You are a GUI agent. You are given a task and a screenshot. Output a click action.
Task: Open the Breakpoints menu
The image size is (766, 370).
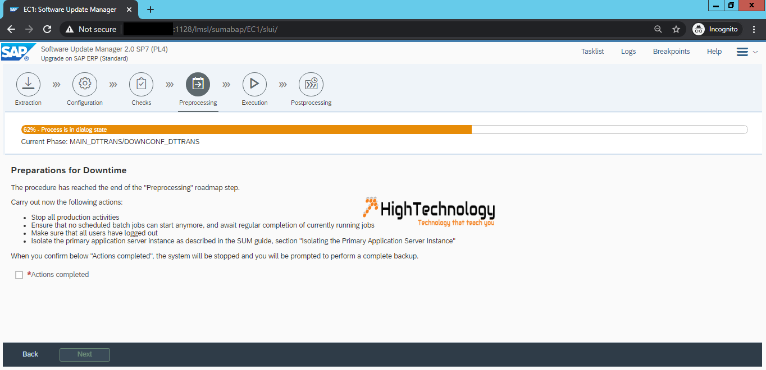(x=671, y=52)
